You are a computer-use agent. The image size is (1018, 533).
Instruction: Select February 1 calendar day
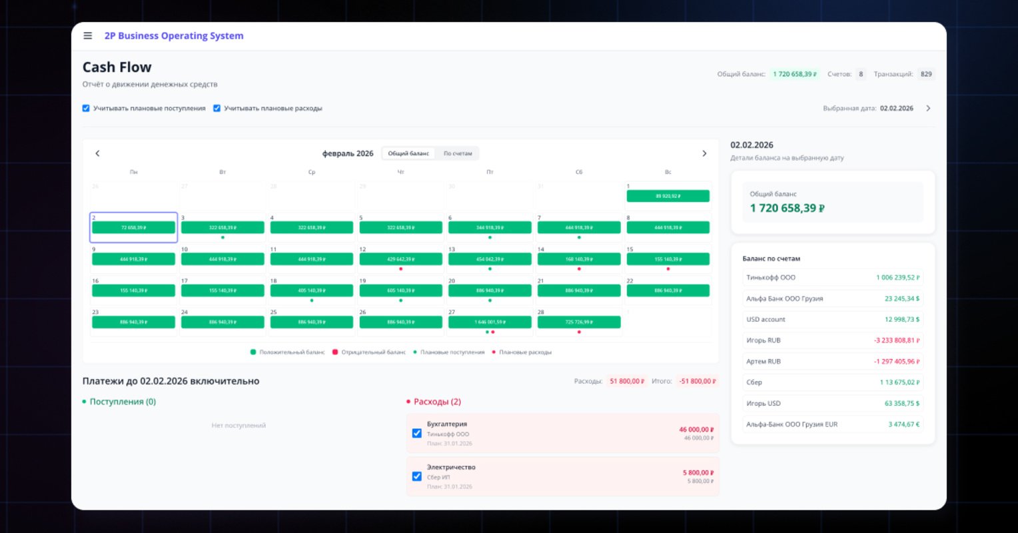[668, 196]
